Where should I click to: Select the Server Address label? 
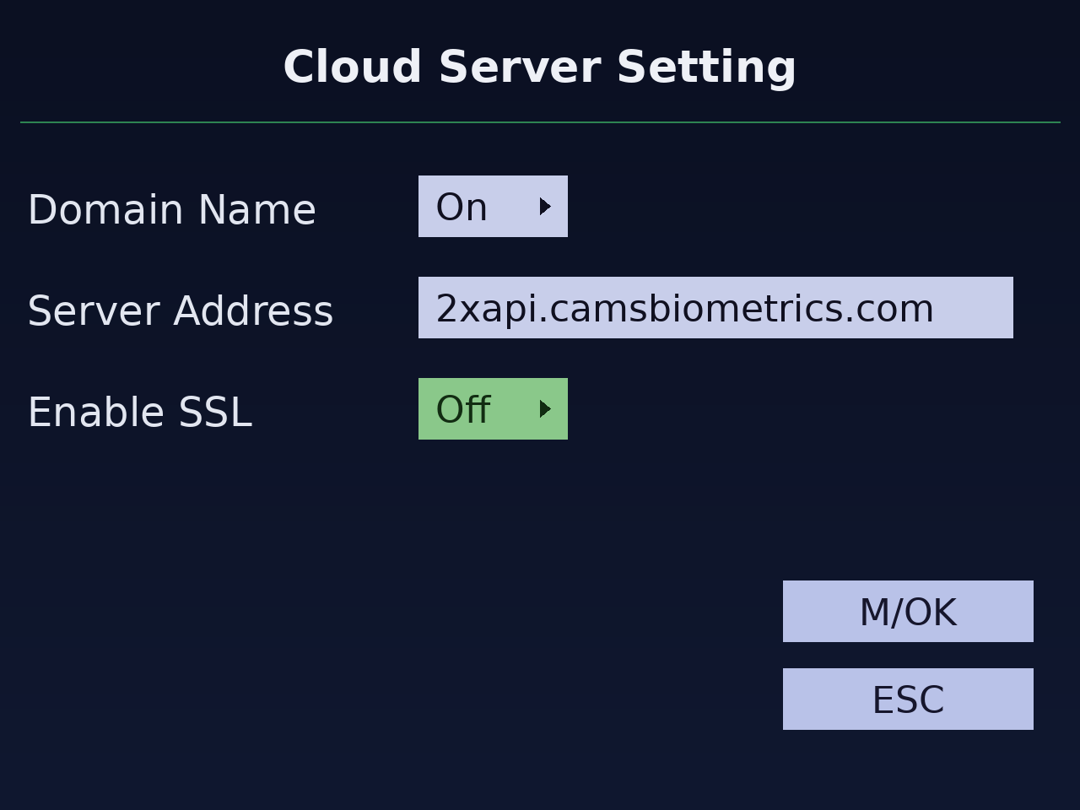click(x=181, y=311)
